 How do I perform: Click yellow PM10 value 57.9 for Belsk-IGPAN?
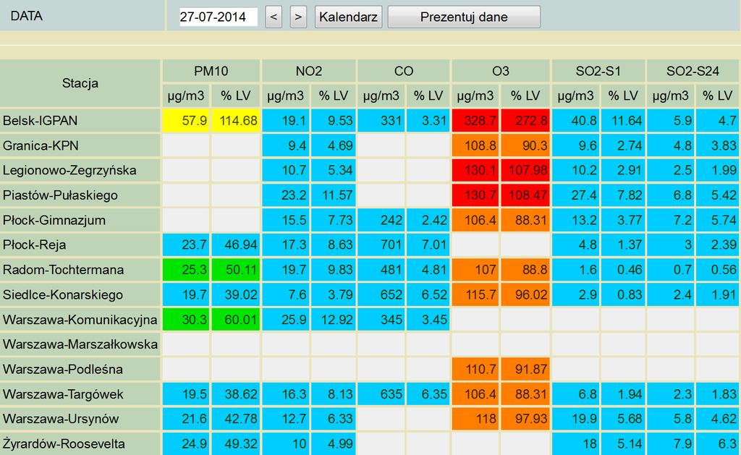[x=186, y=121]
